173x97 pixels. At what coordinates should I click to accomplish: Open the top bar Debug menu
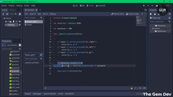coord(19,6)
